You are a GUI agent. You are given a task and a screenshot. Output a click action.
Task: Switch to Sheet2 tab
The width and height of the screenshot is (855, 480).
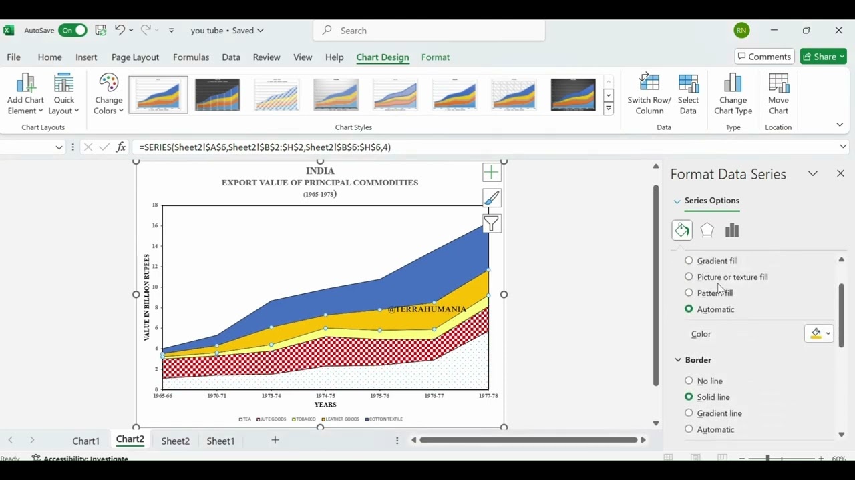tap(176, 441)
